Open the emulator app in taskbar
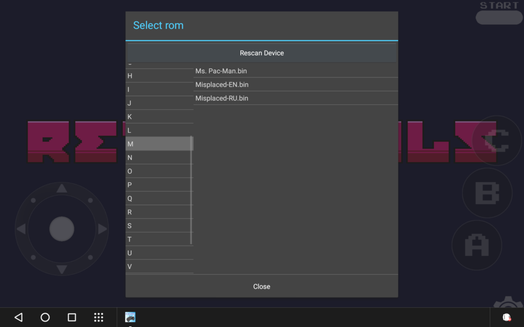 click(x=130, y=317)
